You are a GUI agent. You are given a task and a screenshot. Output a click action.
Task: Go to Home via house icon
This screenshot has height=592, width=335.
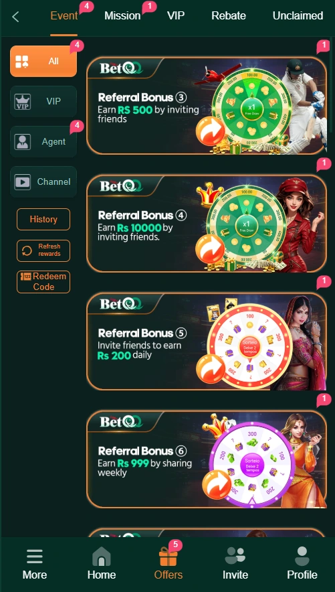click(x=102, y=556)
